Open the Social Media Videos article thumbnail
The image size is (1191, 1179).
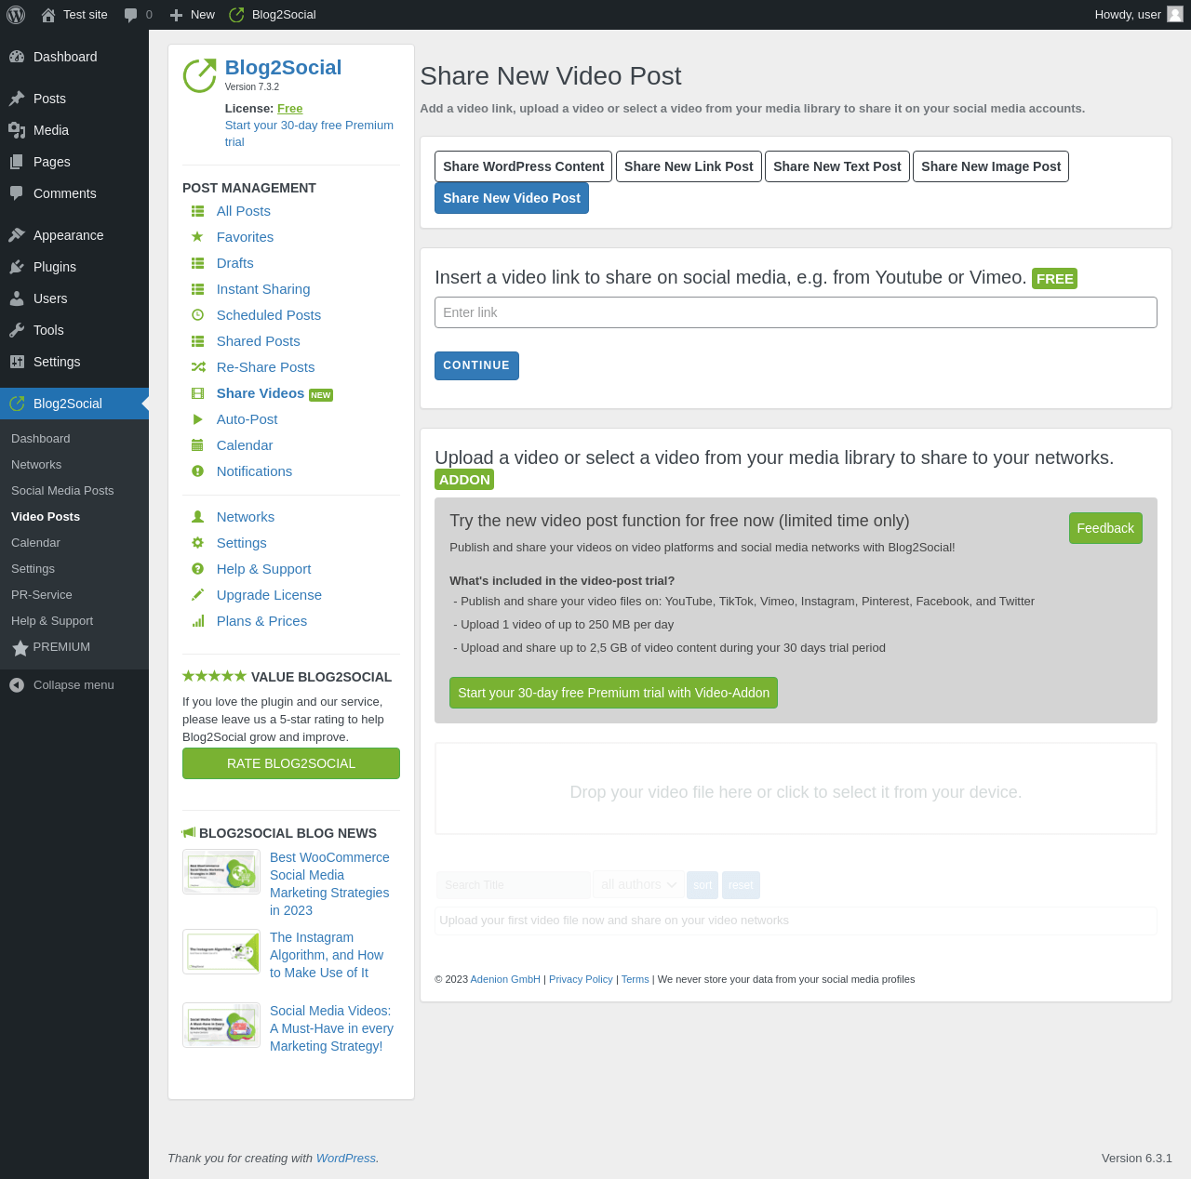(x=221, y=1026)
